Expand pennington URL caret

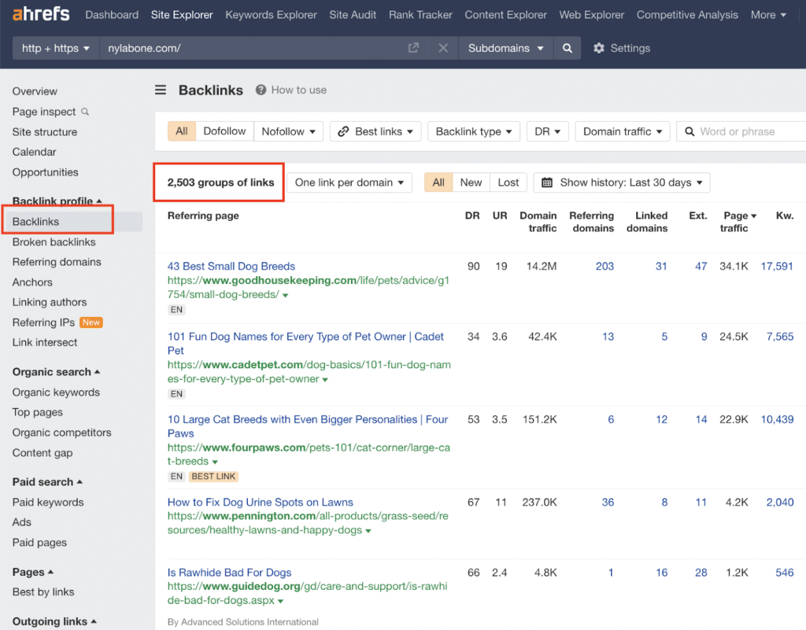coord(368,531)
